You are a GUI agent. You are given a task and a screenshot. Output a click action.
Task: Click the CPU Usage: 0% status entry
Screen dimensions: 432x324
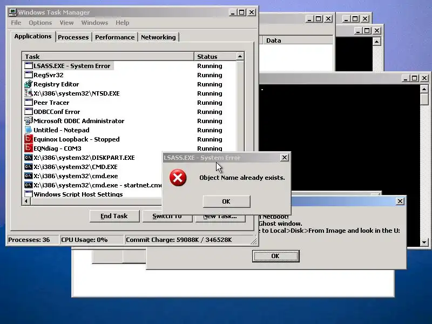coord(91,240)
